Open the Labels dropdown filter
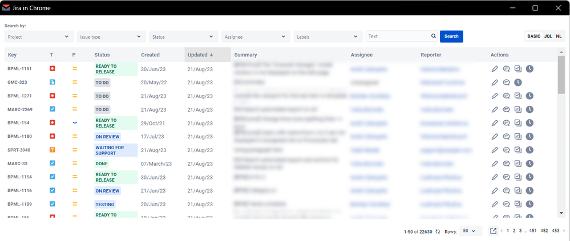570x241 pixels. click(328, 36)
